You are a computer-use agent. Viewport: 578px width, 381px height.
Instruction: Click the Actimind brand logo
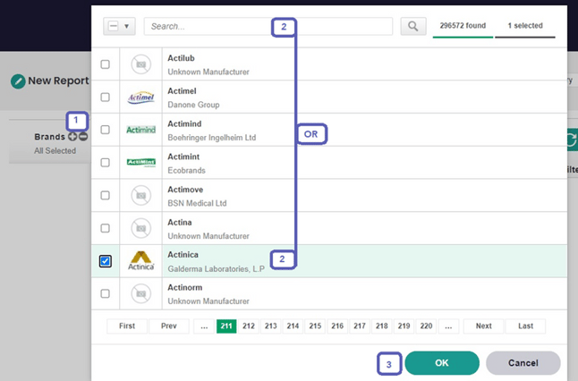[x=140, y=130]
